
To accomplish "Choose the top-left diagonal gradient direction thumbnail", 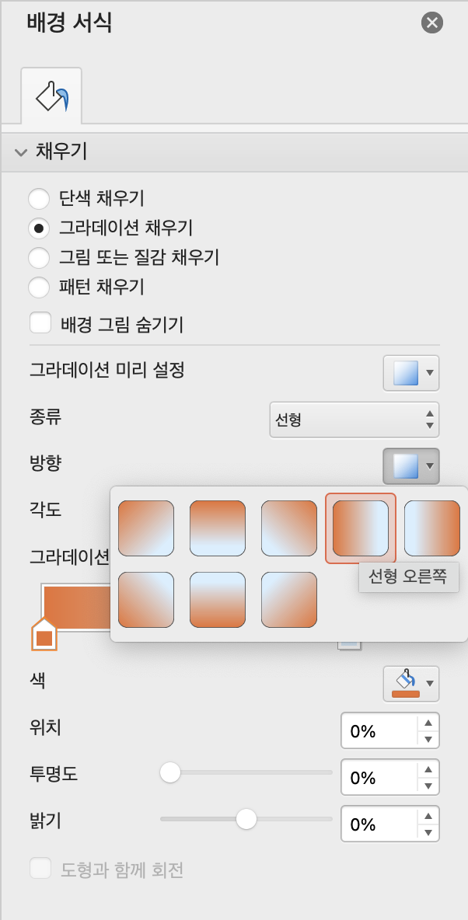I will [x=146, y=528].
